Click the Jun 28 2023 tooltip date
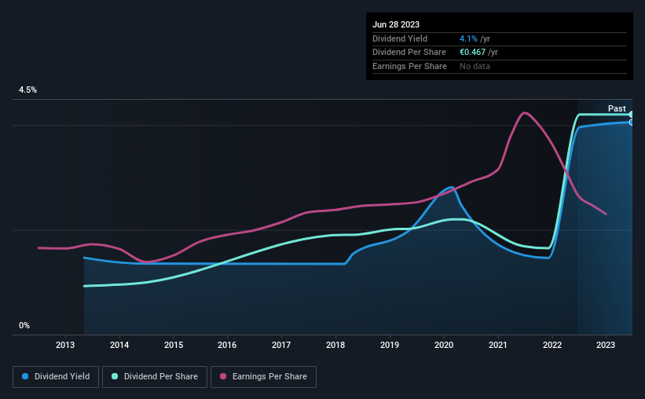 point(396,24)
